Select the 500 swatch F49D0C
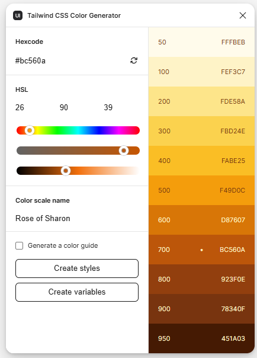Image resolution: width=257 pixels, height=358 pixels. [201, 190]
